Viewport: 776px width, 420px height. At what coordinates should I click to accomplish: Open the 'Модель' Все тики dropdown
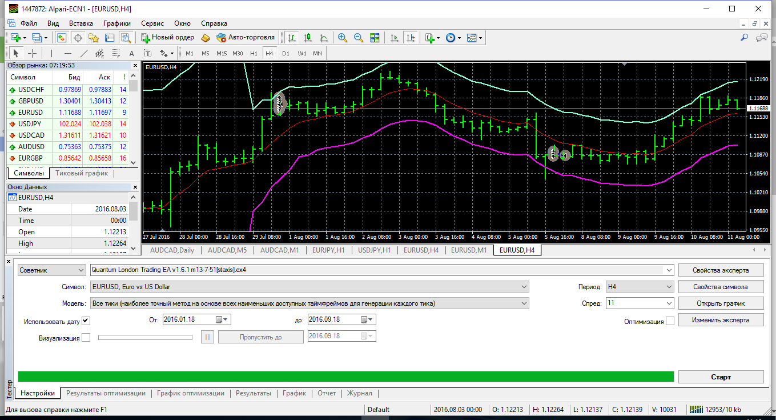click(309, 303)
